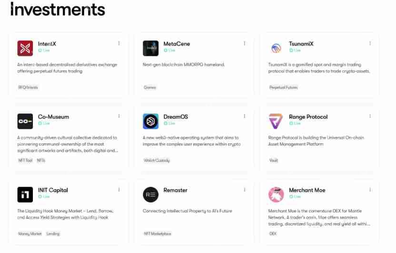396x253 pixels.
Task: Select the RFQ/Intents tag
Action: point(28,87)
